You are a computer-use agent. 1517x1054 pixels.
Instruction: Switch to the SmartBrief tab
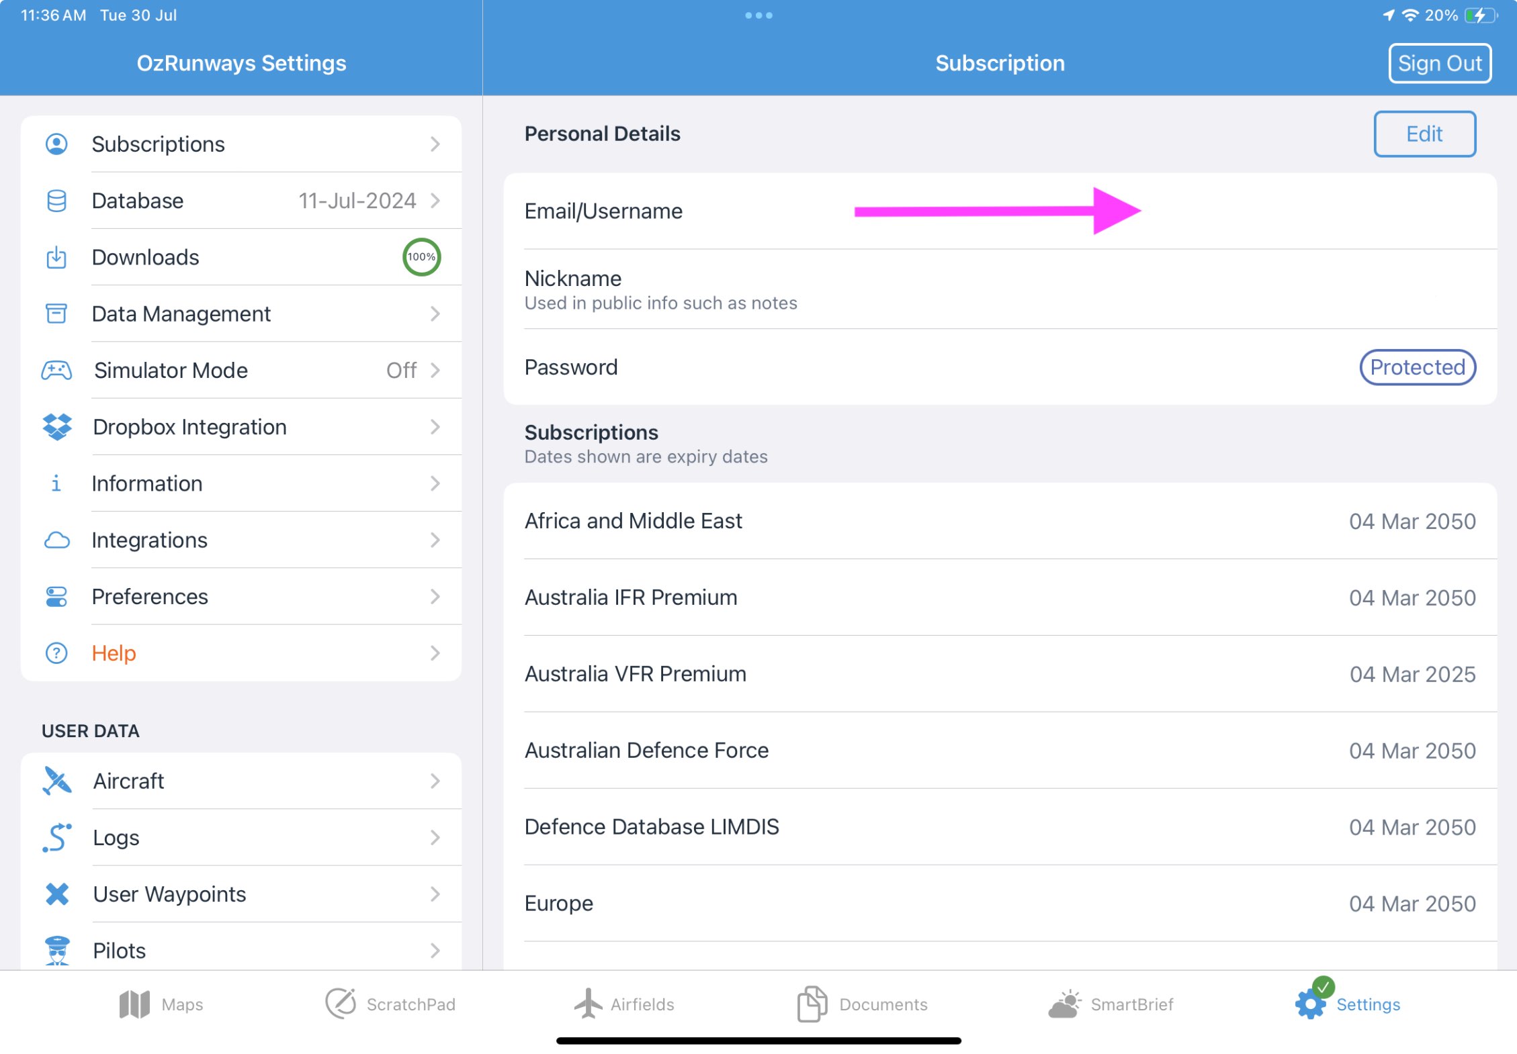click(1111, 1004)
